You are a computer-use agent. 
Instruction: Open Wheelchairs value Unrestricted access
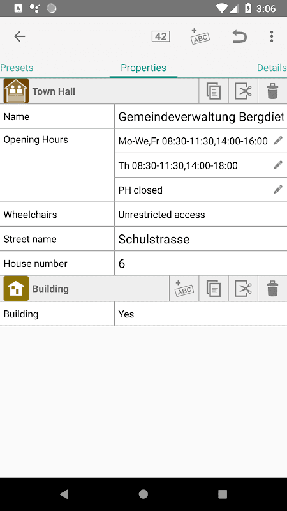click(201, 215)
